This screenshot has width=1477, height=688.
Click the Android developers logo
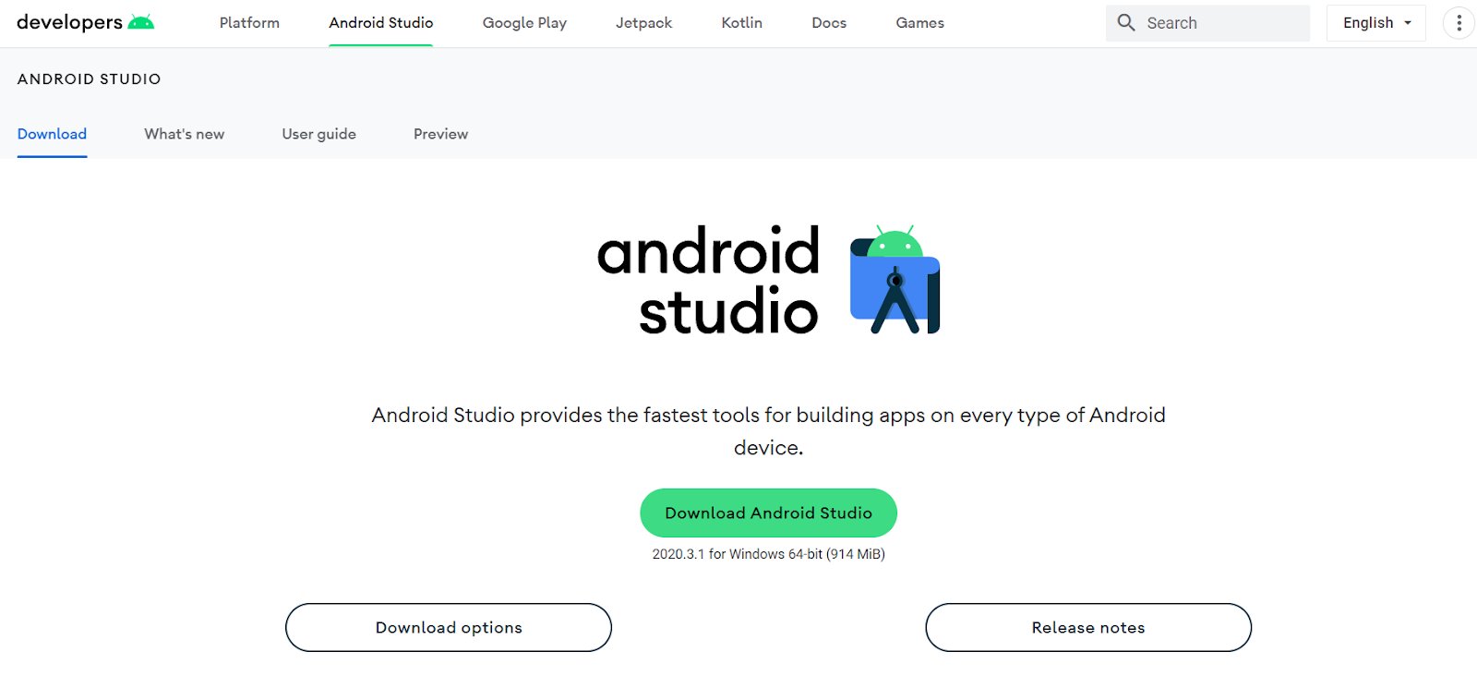(x=86, y=22)
